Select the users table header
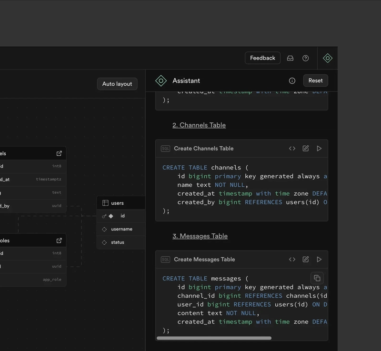The image size is (381, 351). point(121,203)
